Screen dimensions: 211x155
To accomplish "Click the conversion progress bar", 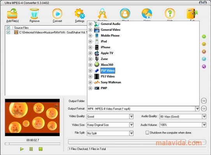I will click(127, 142).
